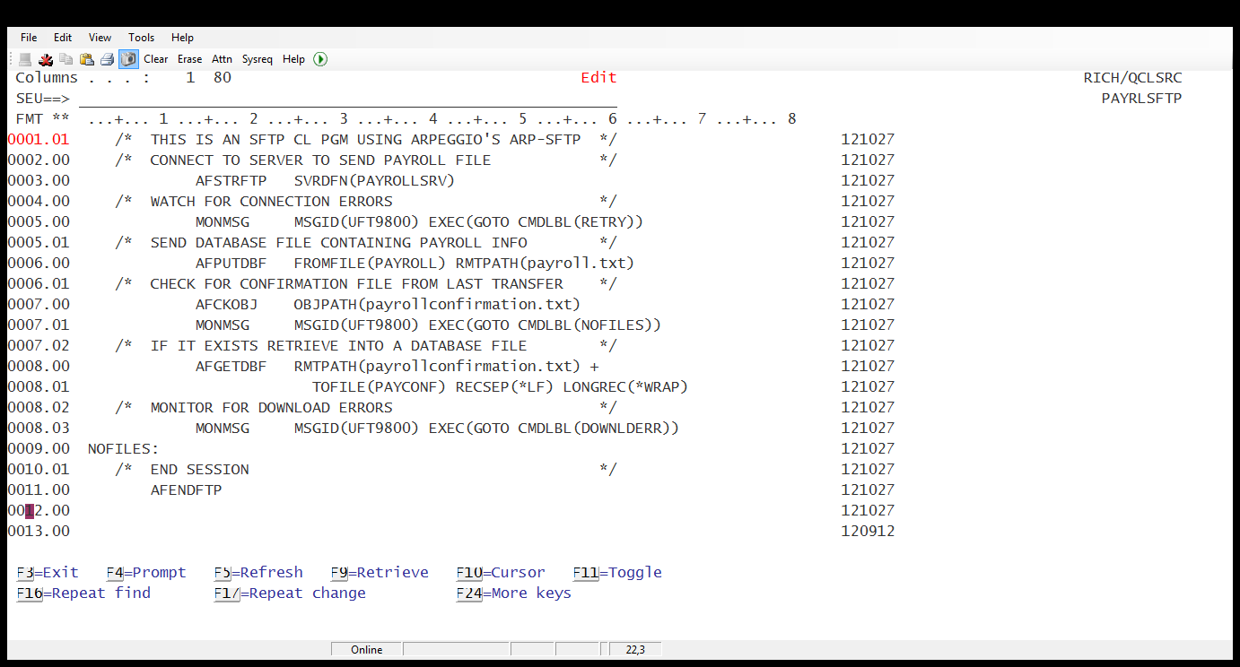Open the Tools menu

pos(142,38)
